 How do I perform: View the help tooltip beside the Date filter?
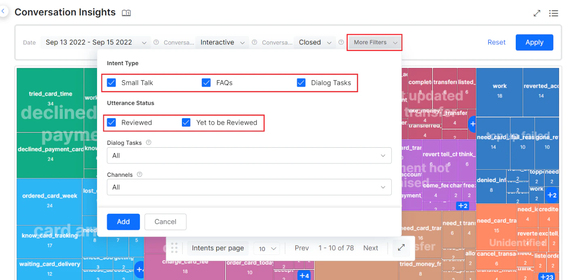tap(156, 42)
